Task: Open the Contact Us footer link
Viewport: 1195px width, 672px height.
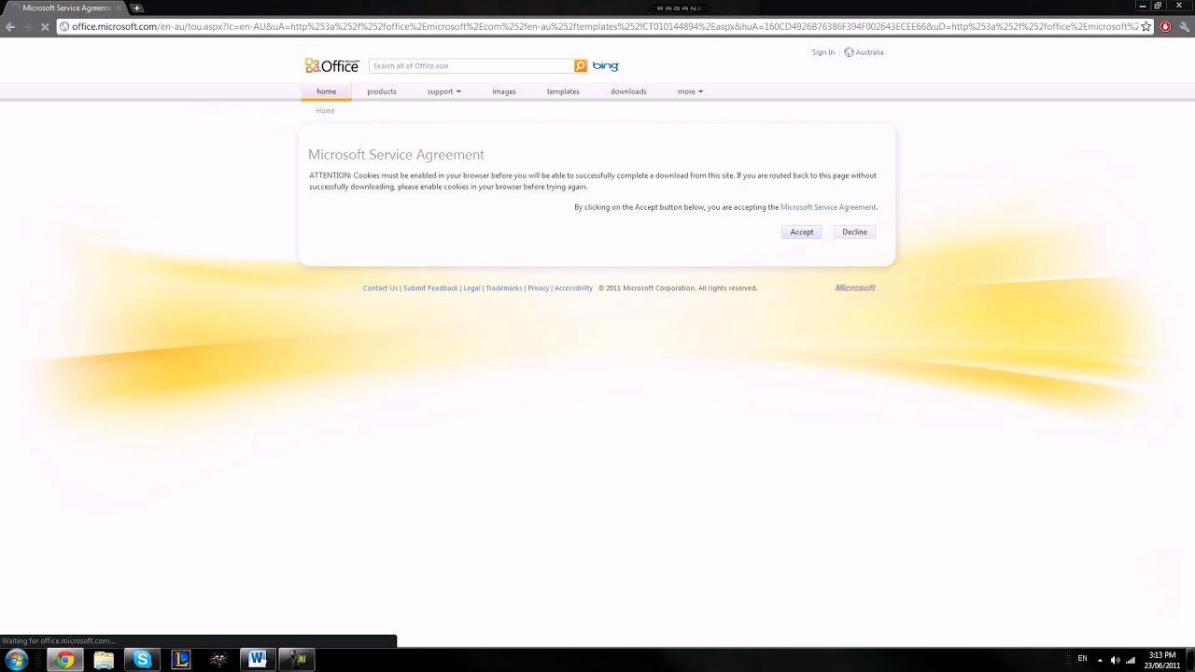Action: click(380, 287)
